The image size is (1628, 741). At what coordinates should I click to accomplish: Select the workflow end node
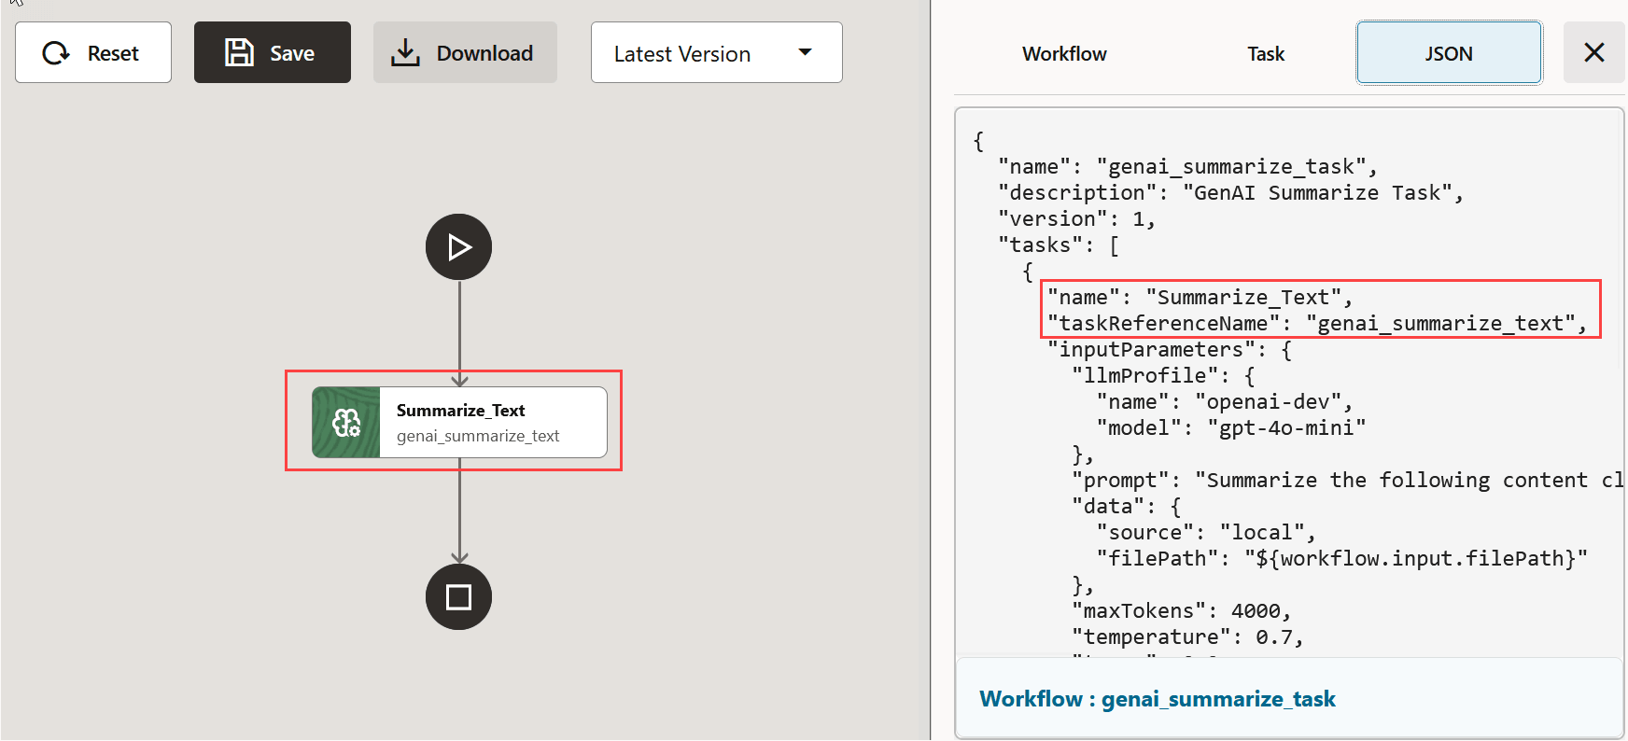pos(458,596)
